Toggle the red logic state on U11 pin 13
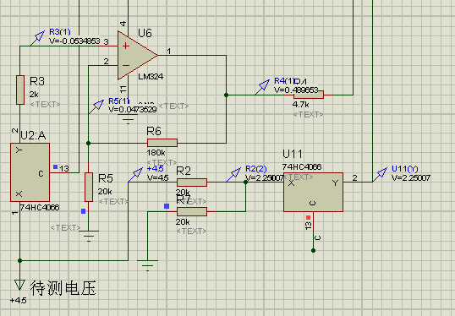The width and height of the screenshot is (455, 316). click(308, 217)
